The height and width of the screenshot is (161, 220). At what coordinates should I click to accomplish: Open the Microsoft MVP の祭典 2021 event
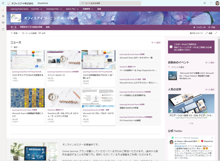click(196, 74)
